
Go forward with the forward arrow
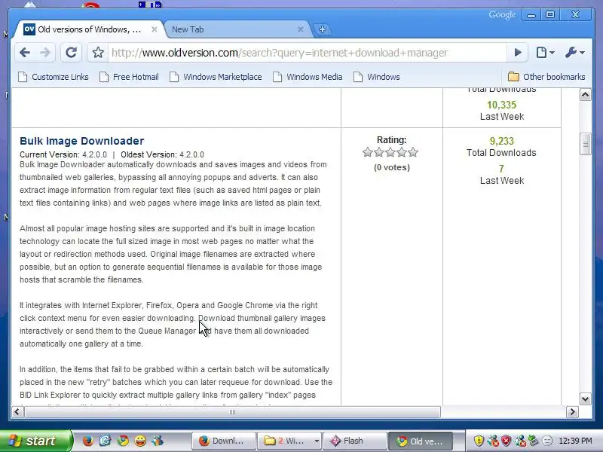click(x=45, y=52)
